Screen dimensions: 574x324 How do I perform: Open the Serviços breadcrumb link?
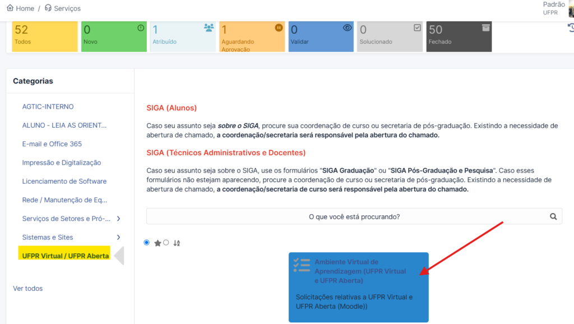67,8
